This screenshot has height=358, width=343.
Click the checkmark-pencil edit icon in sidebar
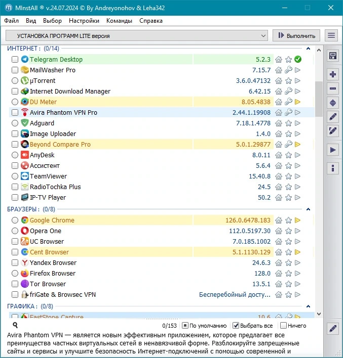333,131
